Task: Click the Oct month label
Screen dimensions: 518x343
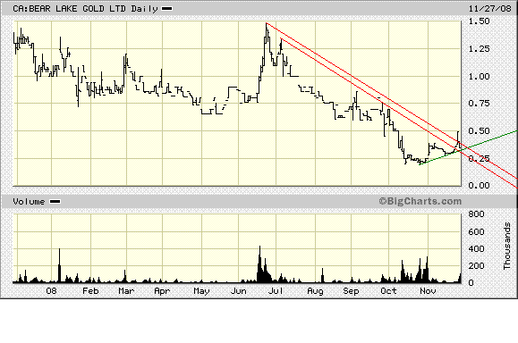Action: [388, 291]
